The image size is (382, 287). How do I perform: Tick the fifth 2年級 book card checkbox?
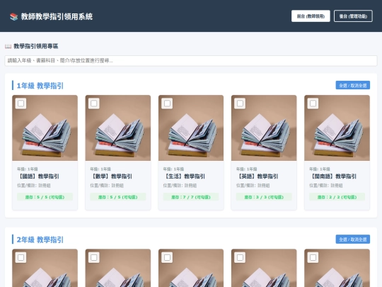313,257
